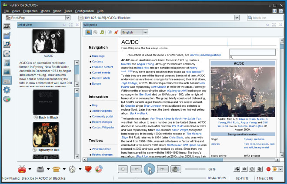Screen dimensions: 287x184
Task: Toggle the third square playback mode button
Action: click(252, 169)
